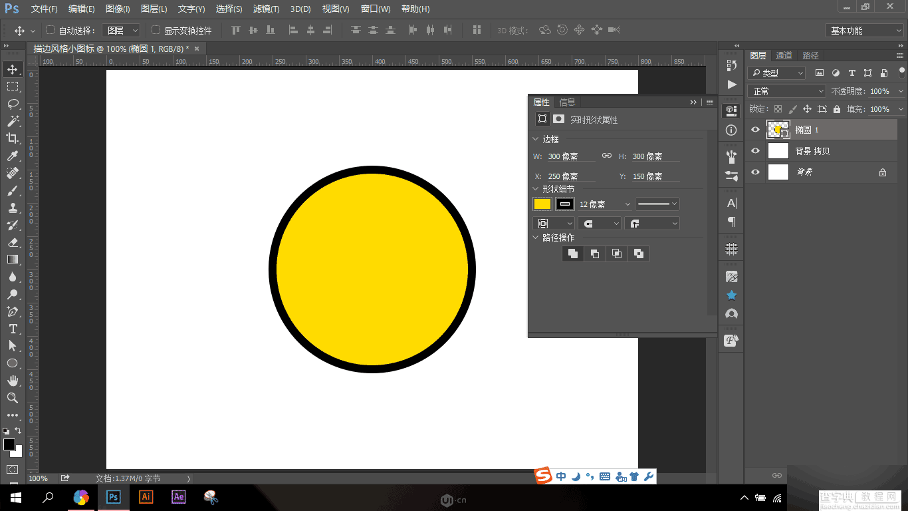
Task: Open the Actions play panel icon
Action: (732, 85)
